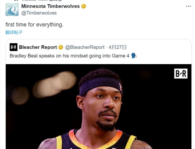
Task: Click the Bleacher Report B/R avatar
Action: [x=14, y=47]
